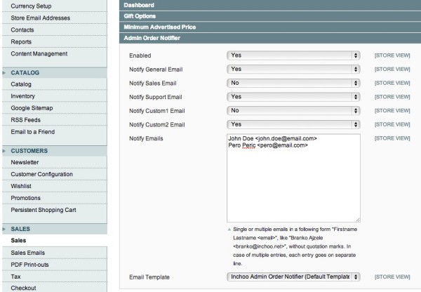Open Tax settings
This screenshot has width=421, height=292.
[x=15, y=277]
